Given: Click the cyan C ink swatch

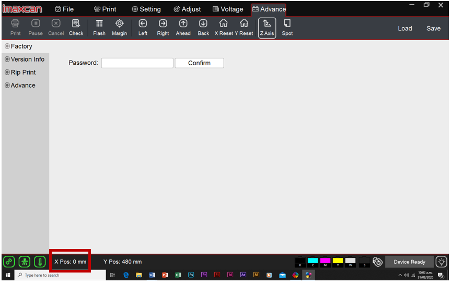Looking at the screenshot, I should [x=313, y=262].
